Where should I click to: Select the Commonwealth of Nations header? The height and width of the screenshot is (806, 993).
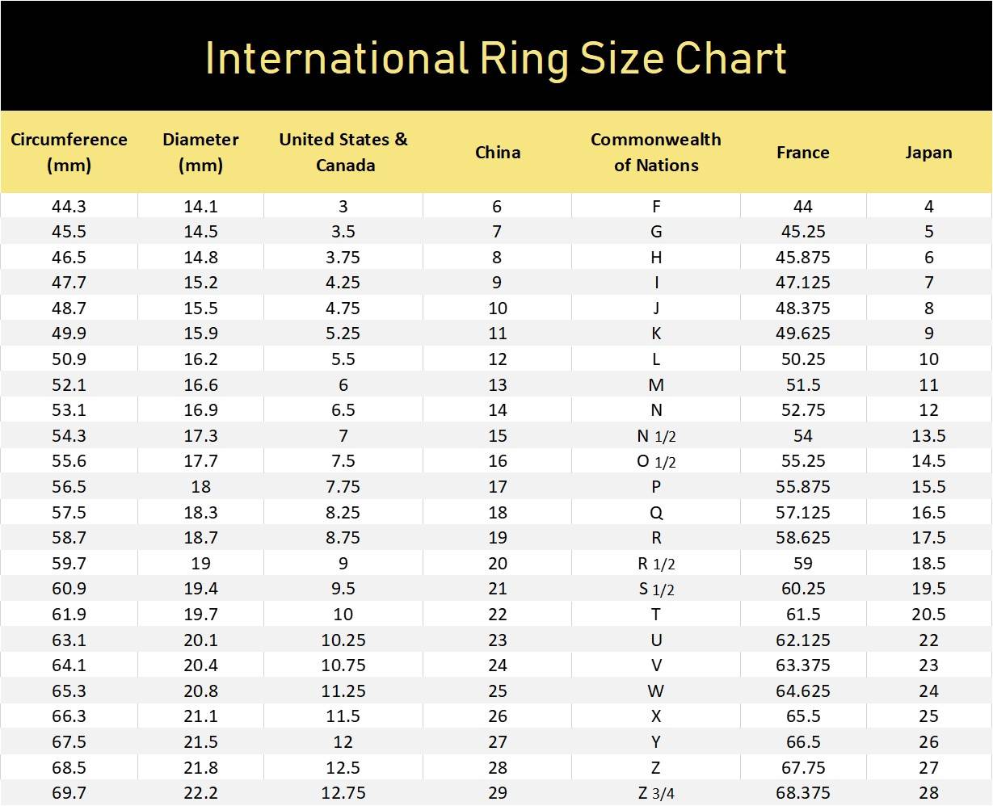click(655, 152)
